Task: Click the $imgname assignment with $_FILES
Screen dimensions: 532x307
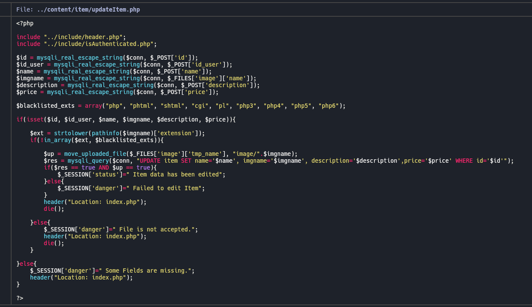Action: pyautogui.click(x=136, y=78)
